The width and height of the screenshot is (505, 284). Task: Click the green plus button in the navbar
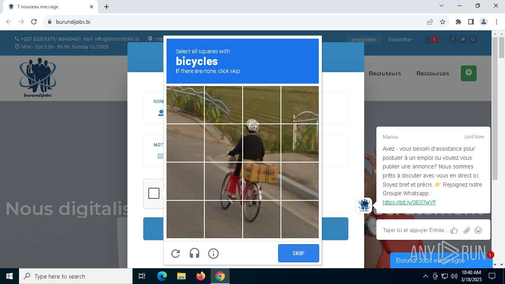pos(469,73)
